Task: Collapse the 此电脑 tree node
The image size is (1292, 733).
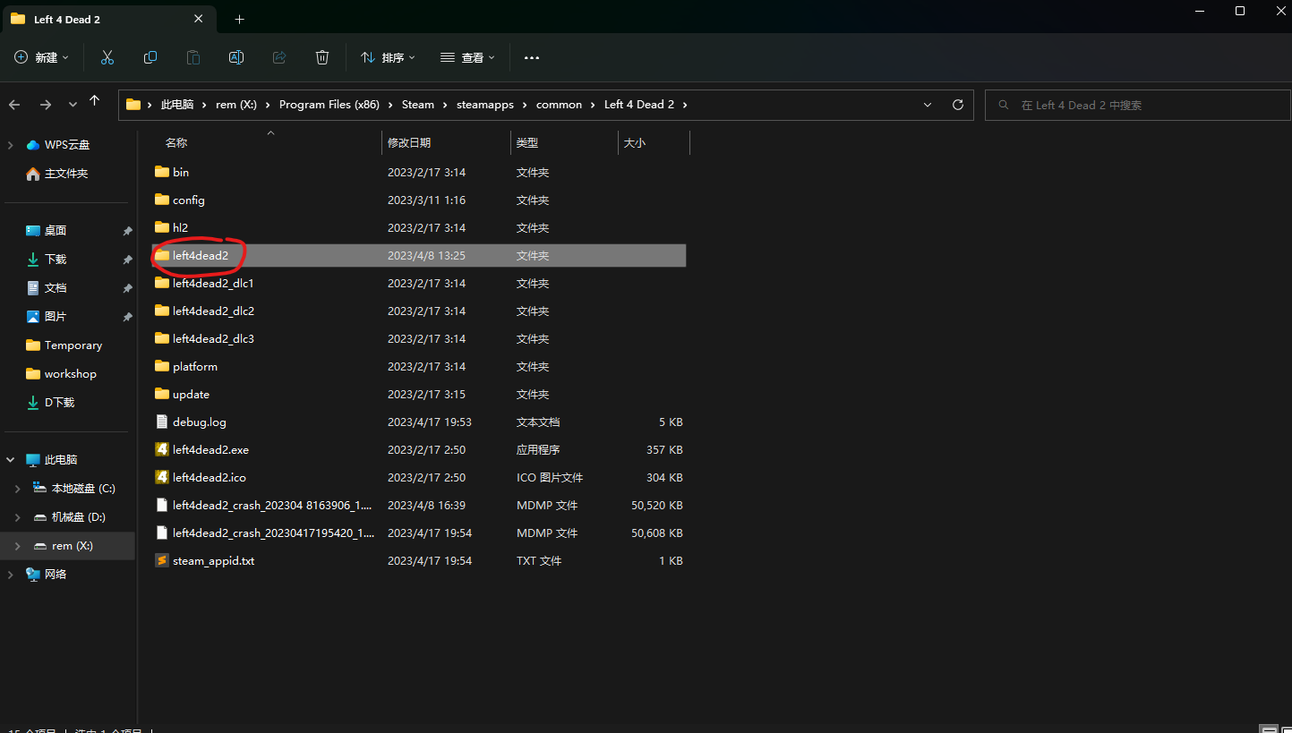Action: [x=11, y=460]
